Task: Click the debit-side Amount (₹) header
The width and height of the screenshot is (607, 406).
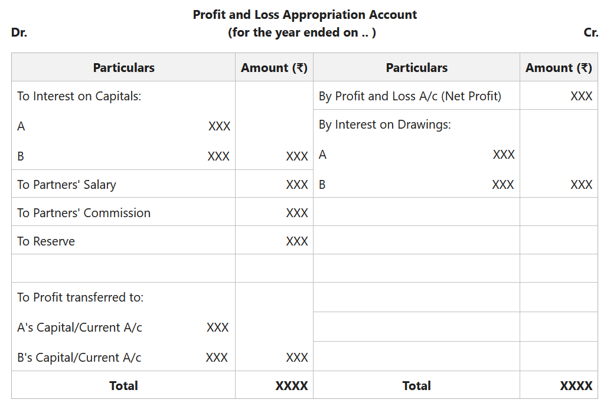Action: coord(274,68)
